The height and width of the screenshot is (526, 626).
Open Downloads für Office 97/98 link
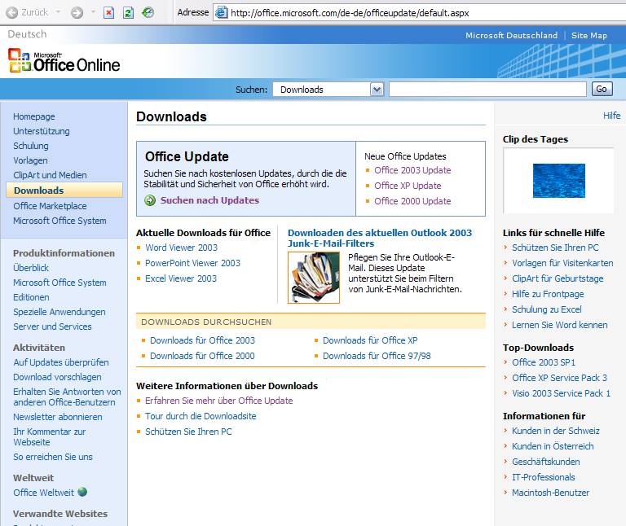point(377,356)
